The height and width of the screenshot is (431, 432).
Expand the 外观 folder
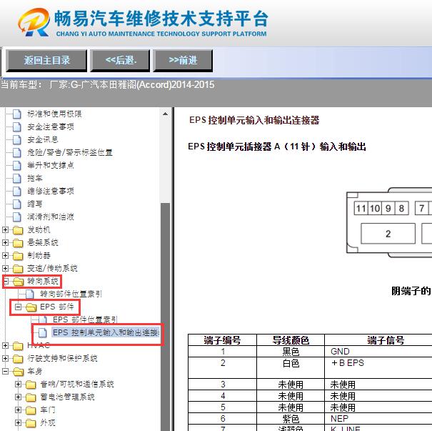coord(18,422)
